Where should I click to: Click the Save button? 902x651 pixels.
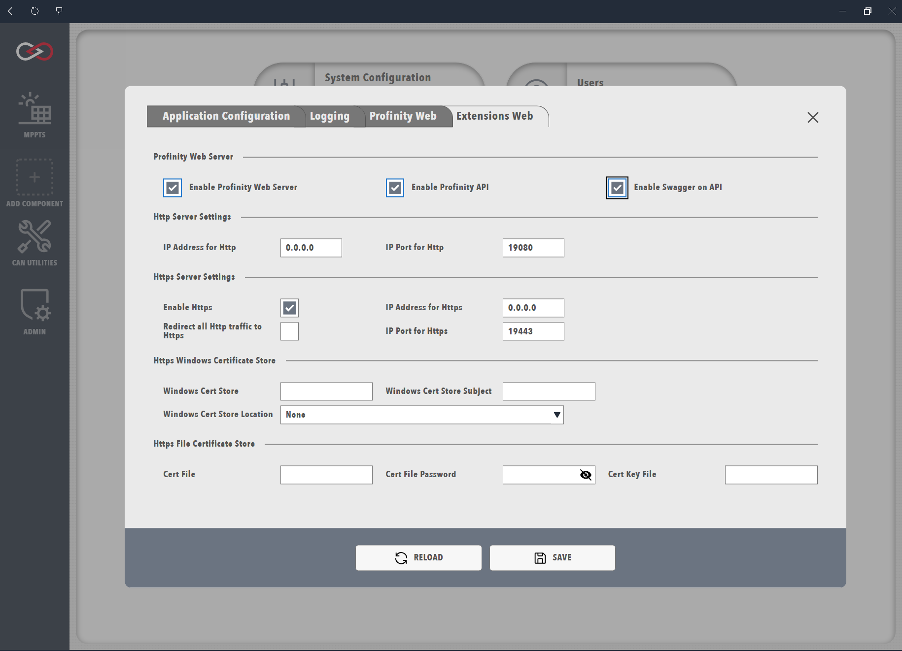point(553,557)
